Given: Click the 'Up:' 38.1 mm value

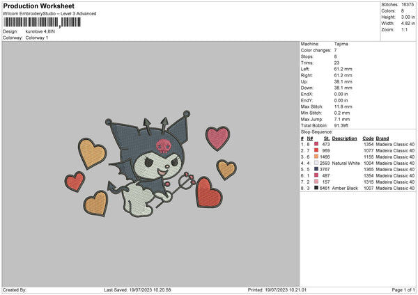Looking at the screenshot, I should [x=343, y=81].
